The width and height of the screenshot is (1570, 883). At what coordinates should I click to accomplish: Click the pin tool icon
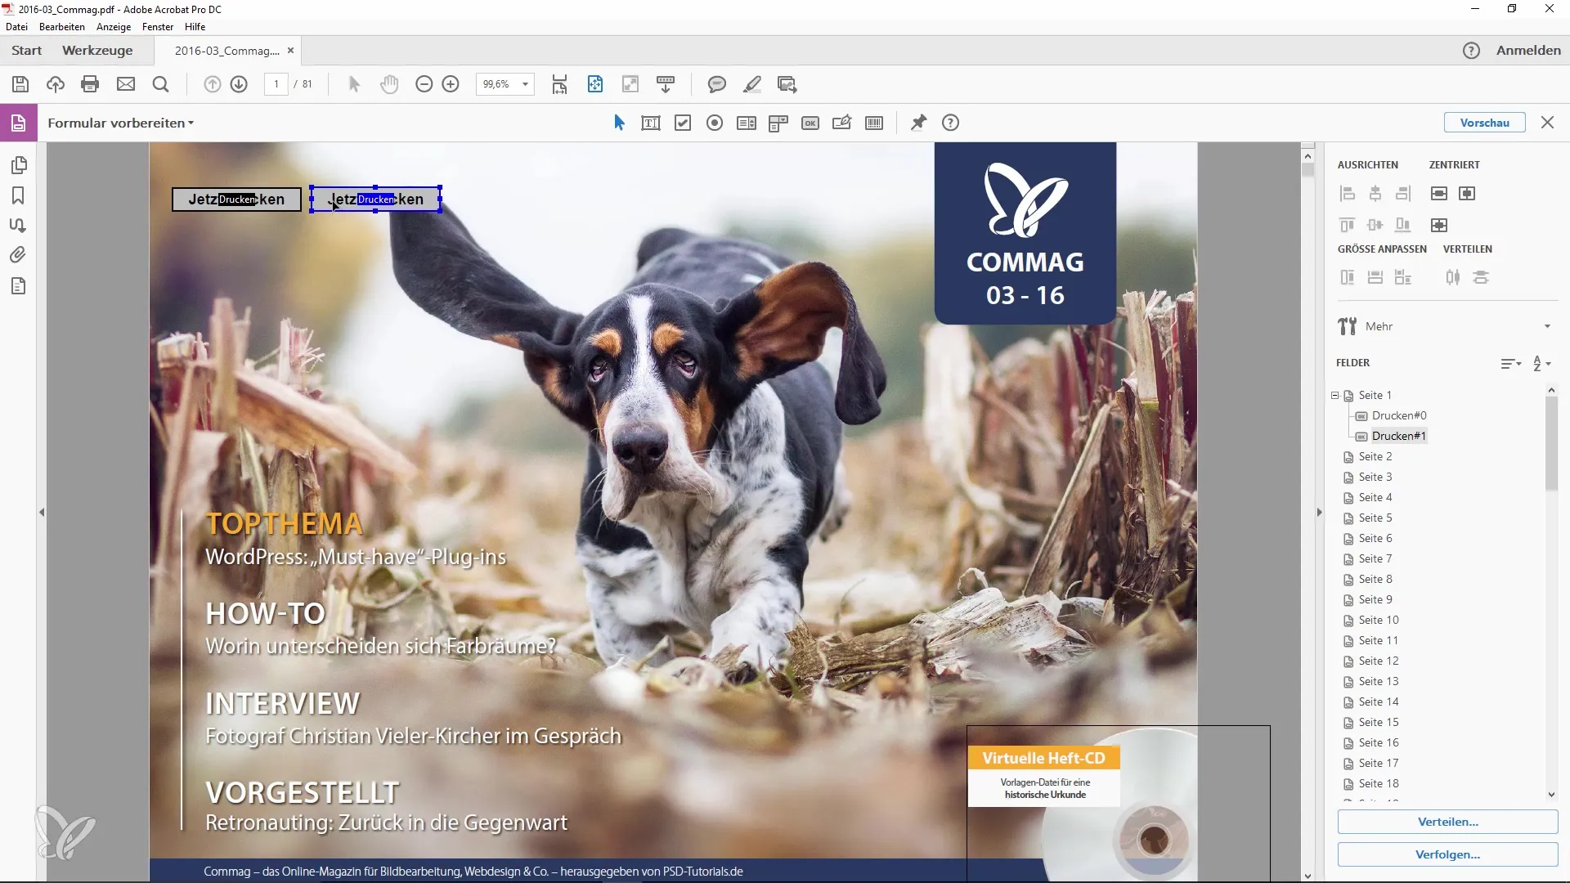[918, 123]
